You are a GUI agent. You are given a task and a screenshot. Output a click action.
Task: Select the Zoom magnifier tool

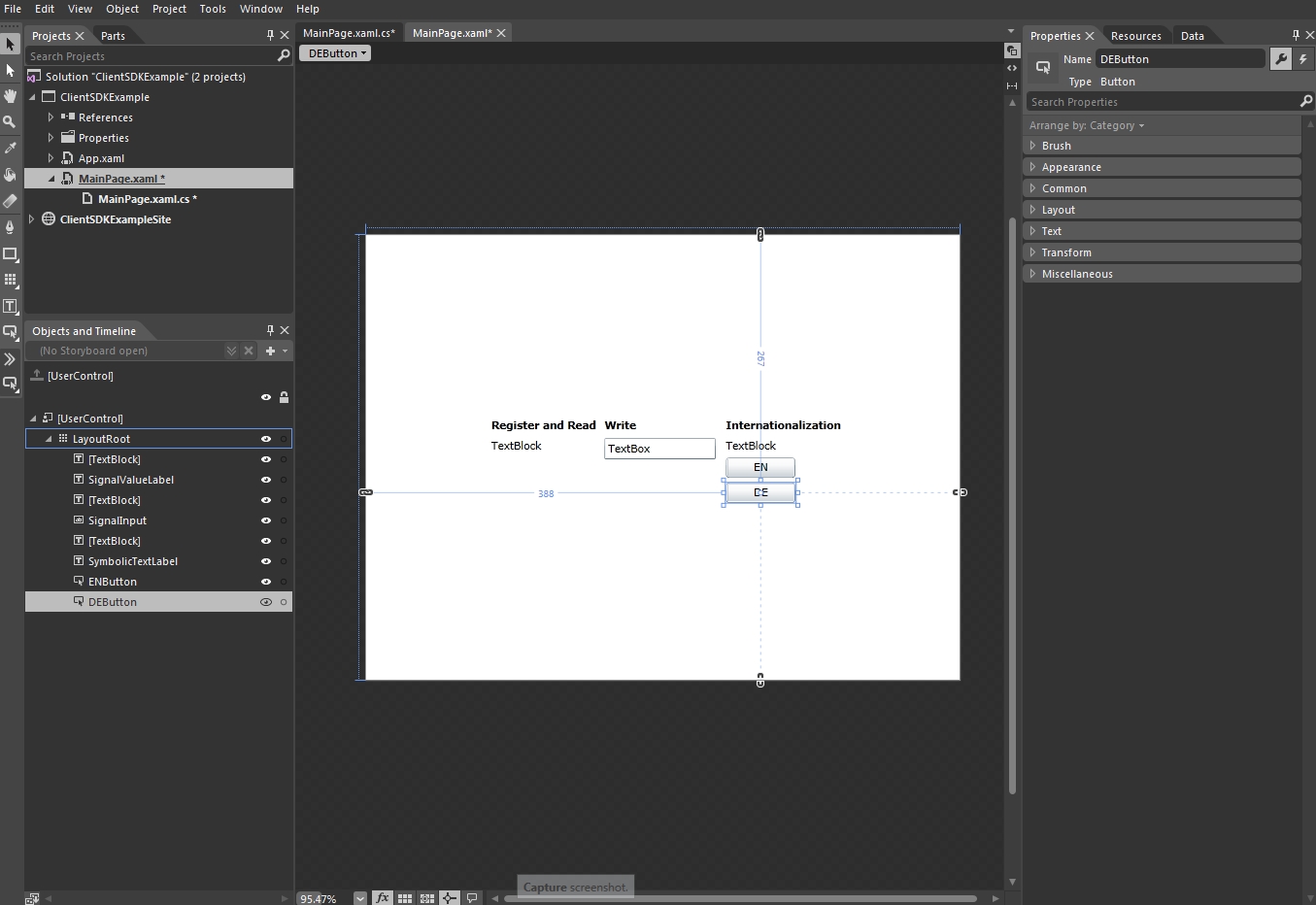pyautogui.click(x=10, y=122)
